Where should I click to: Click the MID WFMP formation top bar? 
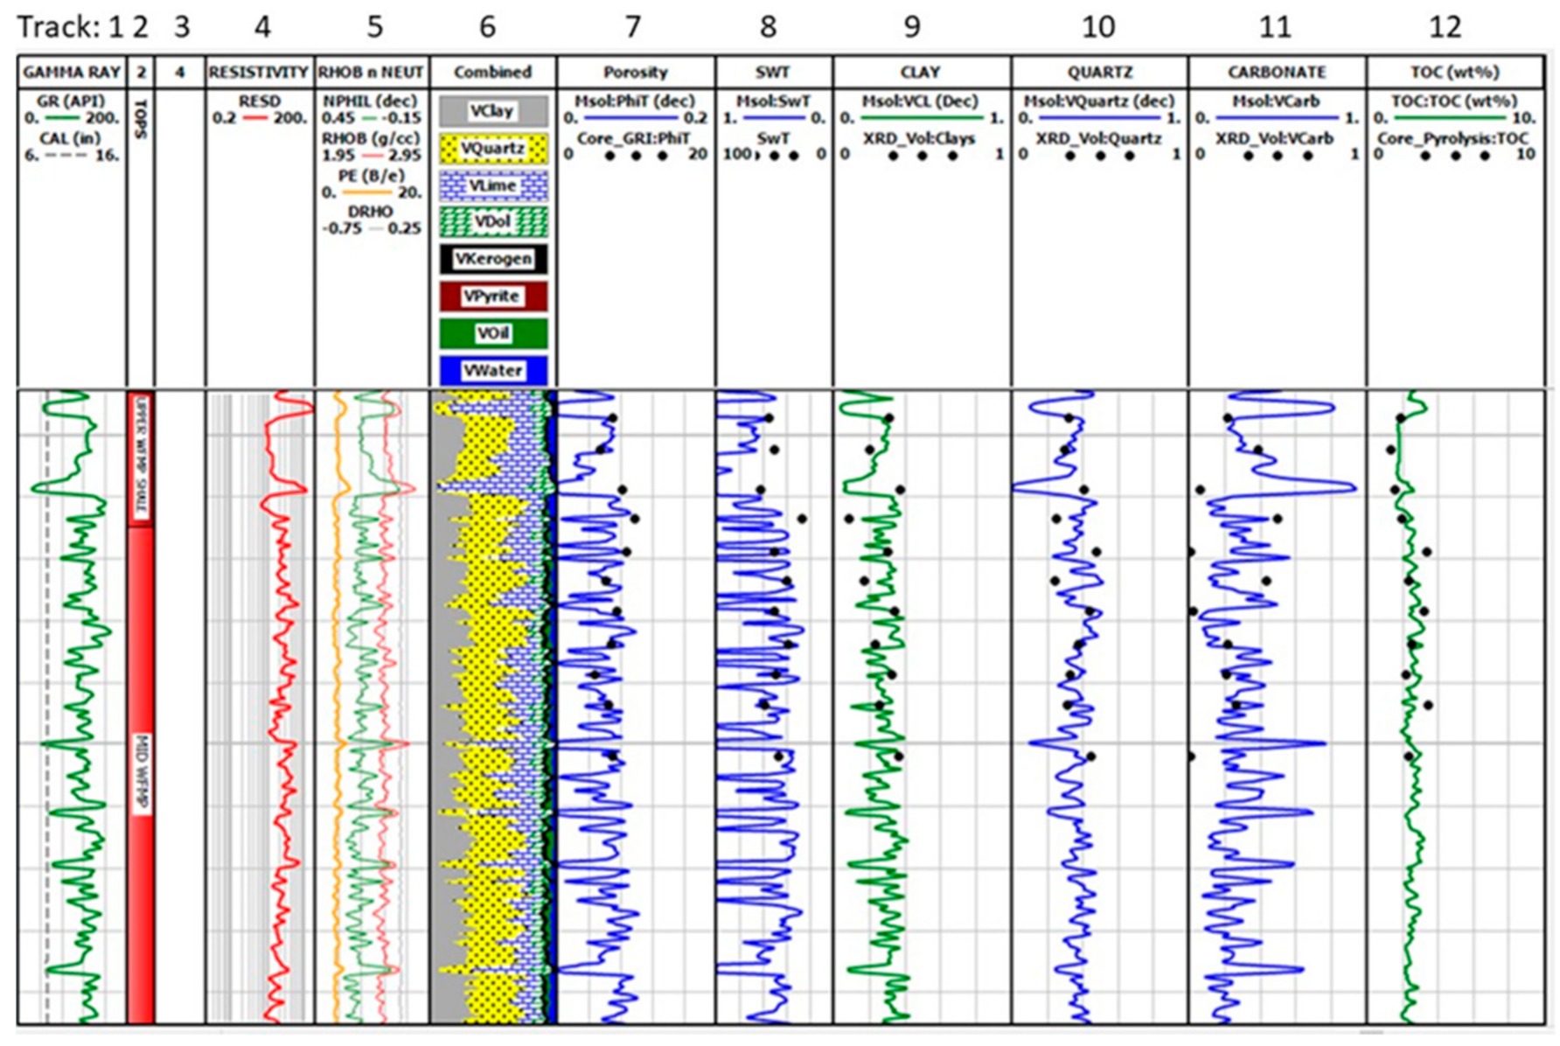pyautogui.click(x=141, y=774)
